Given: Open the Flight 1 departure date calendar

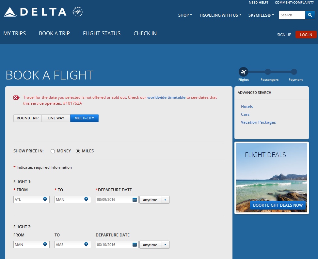Looking at the screenshot, I should coord(135,199).
